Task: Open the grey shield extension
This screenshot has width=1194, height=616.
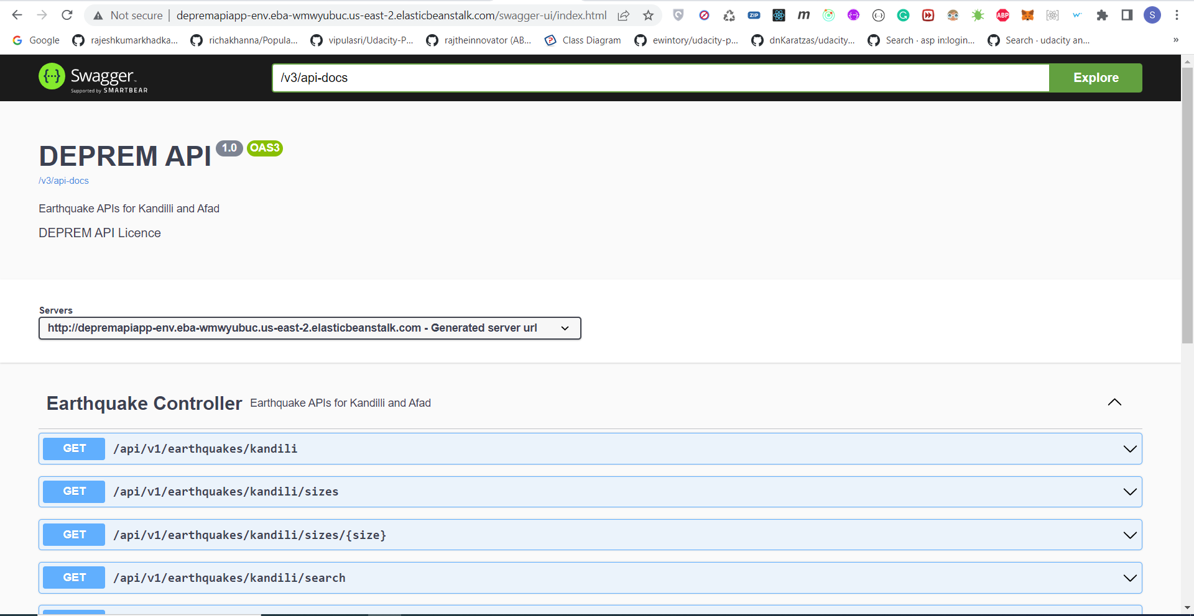Action: pos(678,15)
